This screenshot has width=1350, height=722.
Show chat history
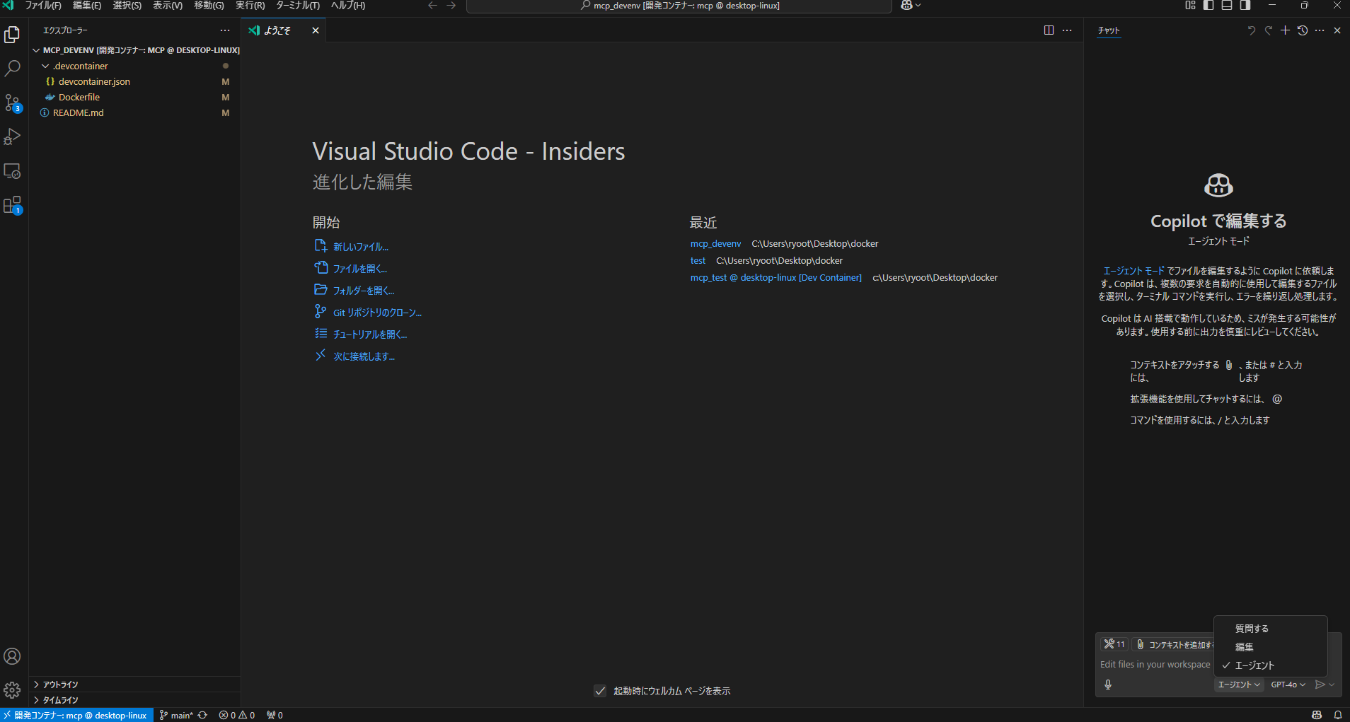[1303, 30]
